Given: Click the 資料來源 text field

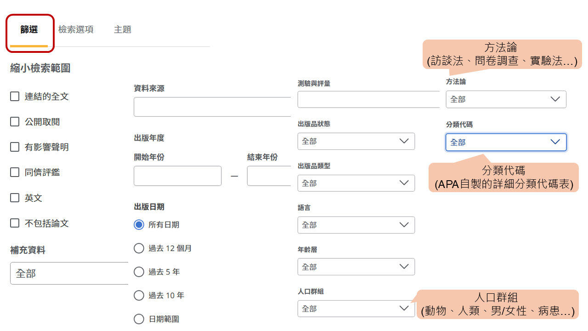Looking at the screenshot, I should [212, 107].
